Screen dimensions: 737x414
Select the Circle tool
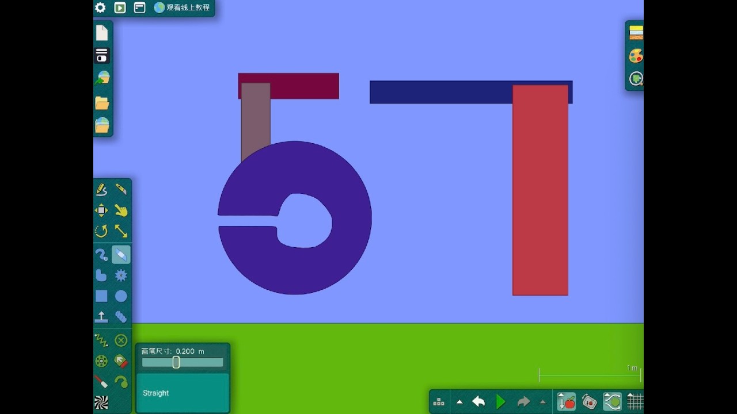coord(121,296)
